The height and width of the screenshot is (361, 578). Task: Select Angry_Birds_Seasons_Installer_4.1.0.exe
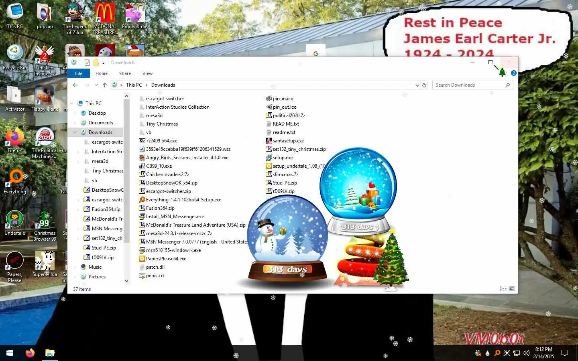pos(184,158)
